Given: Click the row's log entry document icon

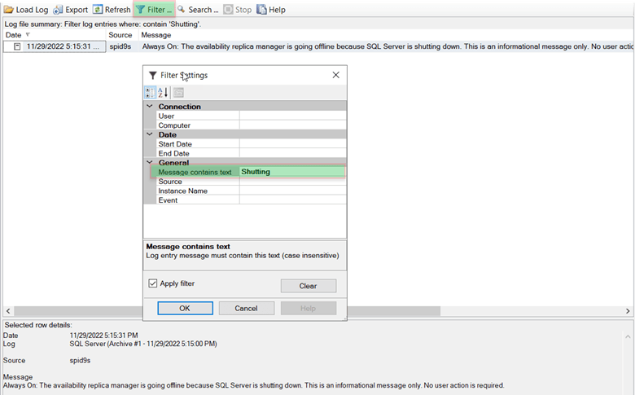Looking at the screenshot, I should coord(17,46).
